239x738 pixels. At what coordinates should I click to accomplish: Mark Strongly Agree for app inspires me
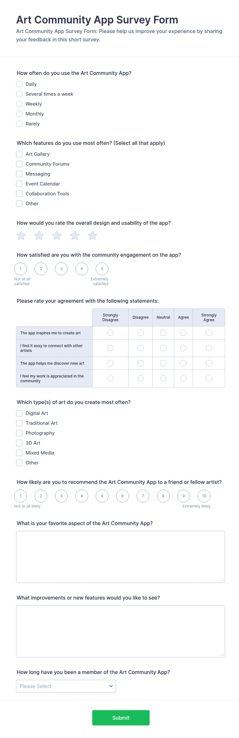209,333
